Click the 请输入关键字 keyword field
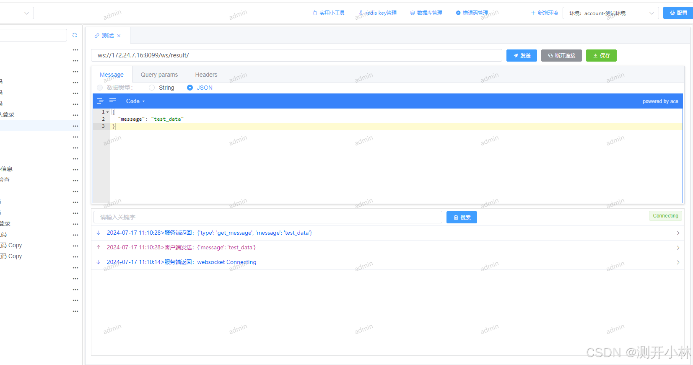 (268, 217)
